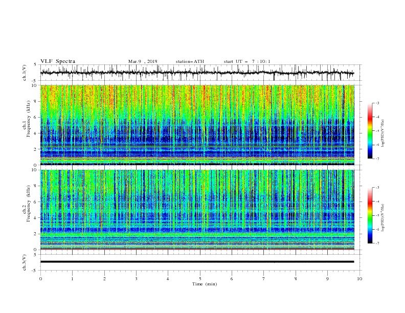Click the ch.1 spectrogram panel

point(197,125)
